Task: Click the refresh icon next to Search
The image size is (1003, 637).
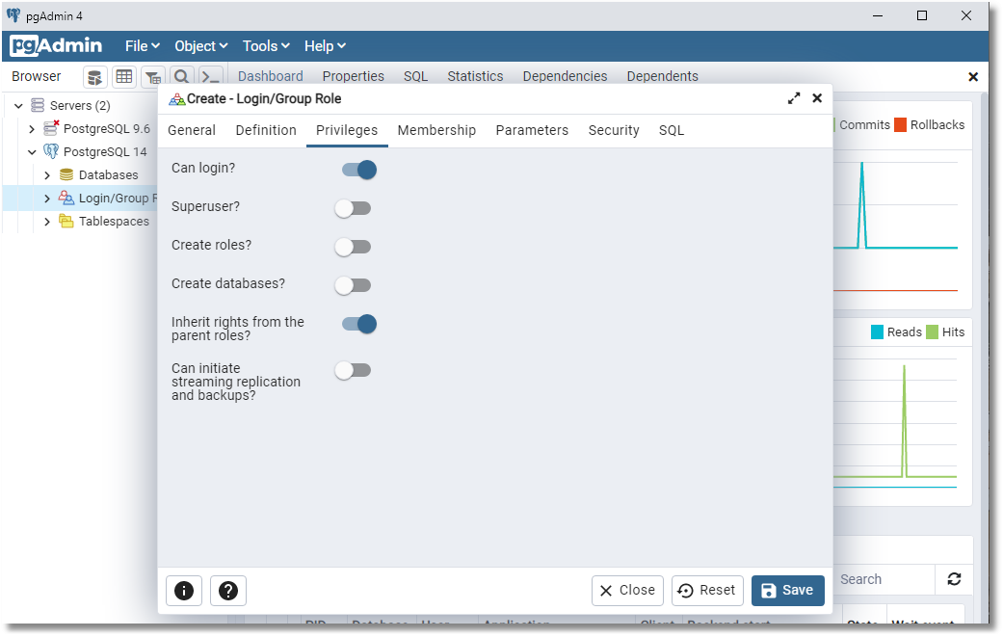Action: 954,579
